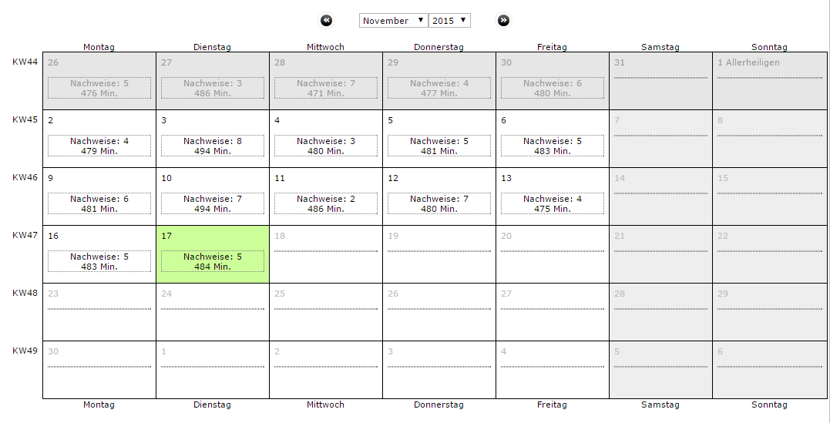Screen dimensions: 830x423
Task: Open November 9 entry with 481 Min.
Action: (x=99, y=204)
